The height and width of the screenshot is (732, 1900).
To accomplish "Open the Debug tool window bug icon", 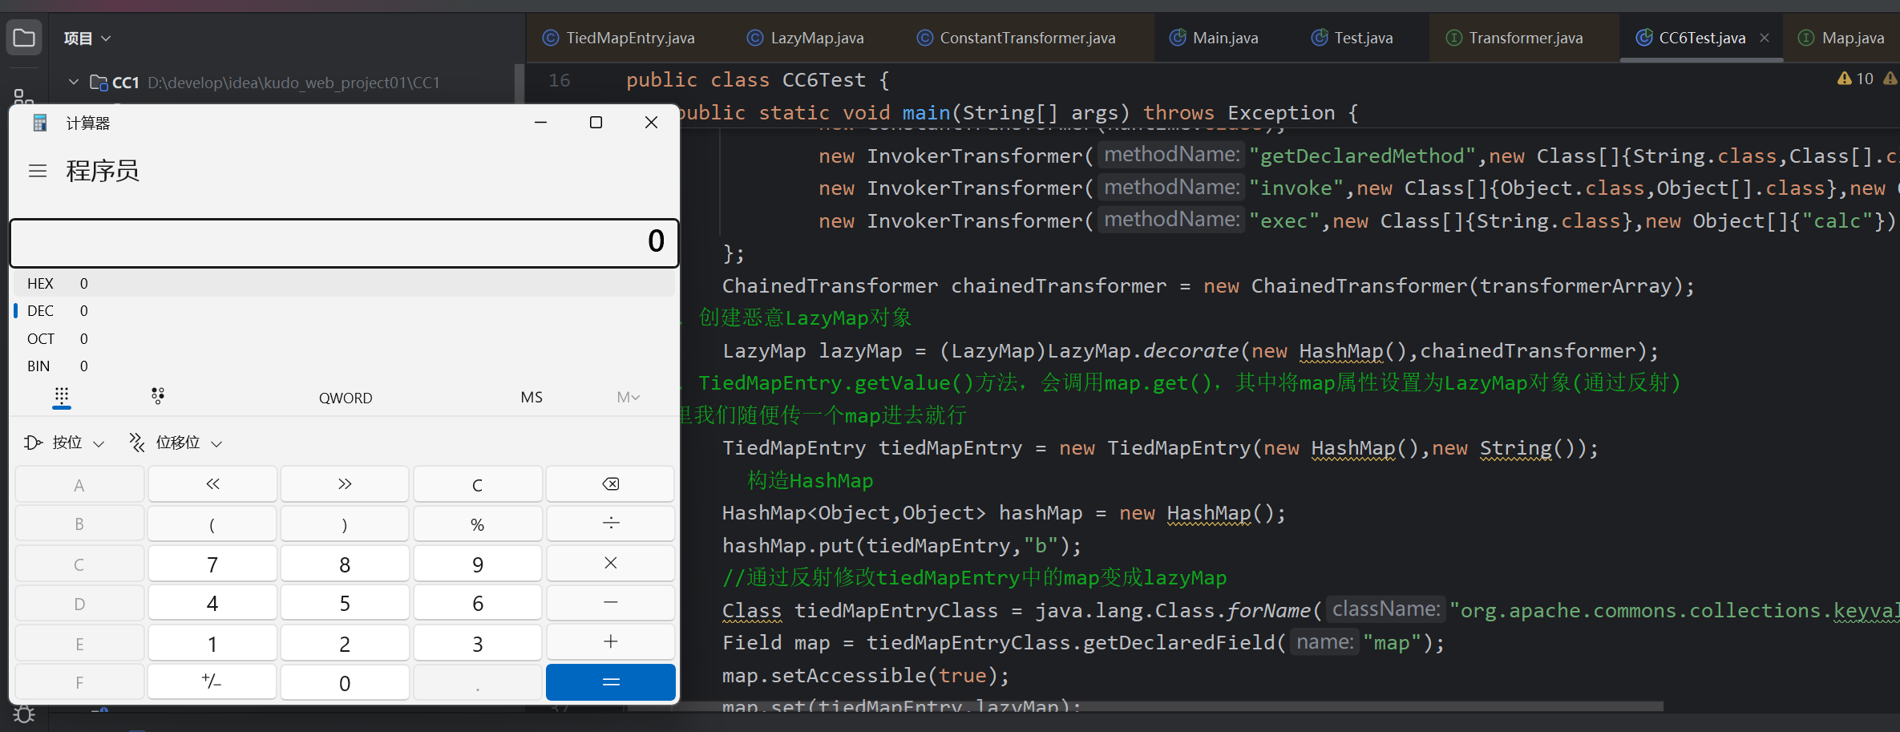I will click(x=24, y=714).
